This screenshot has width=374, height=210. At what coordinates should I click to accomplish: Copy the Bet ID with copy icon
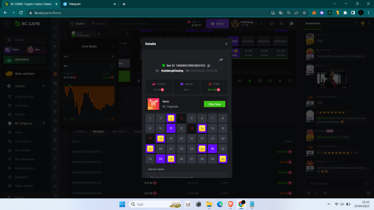point(209,65)
